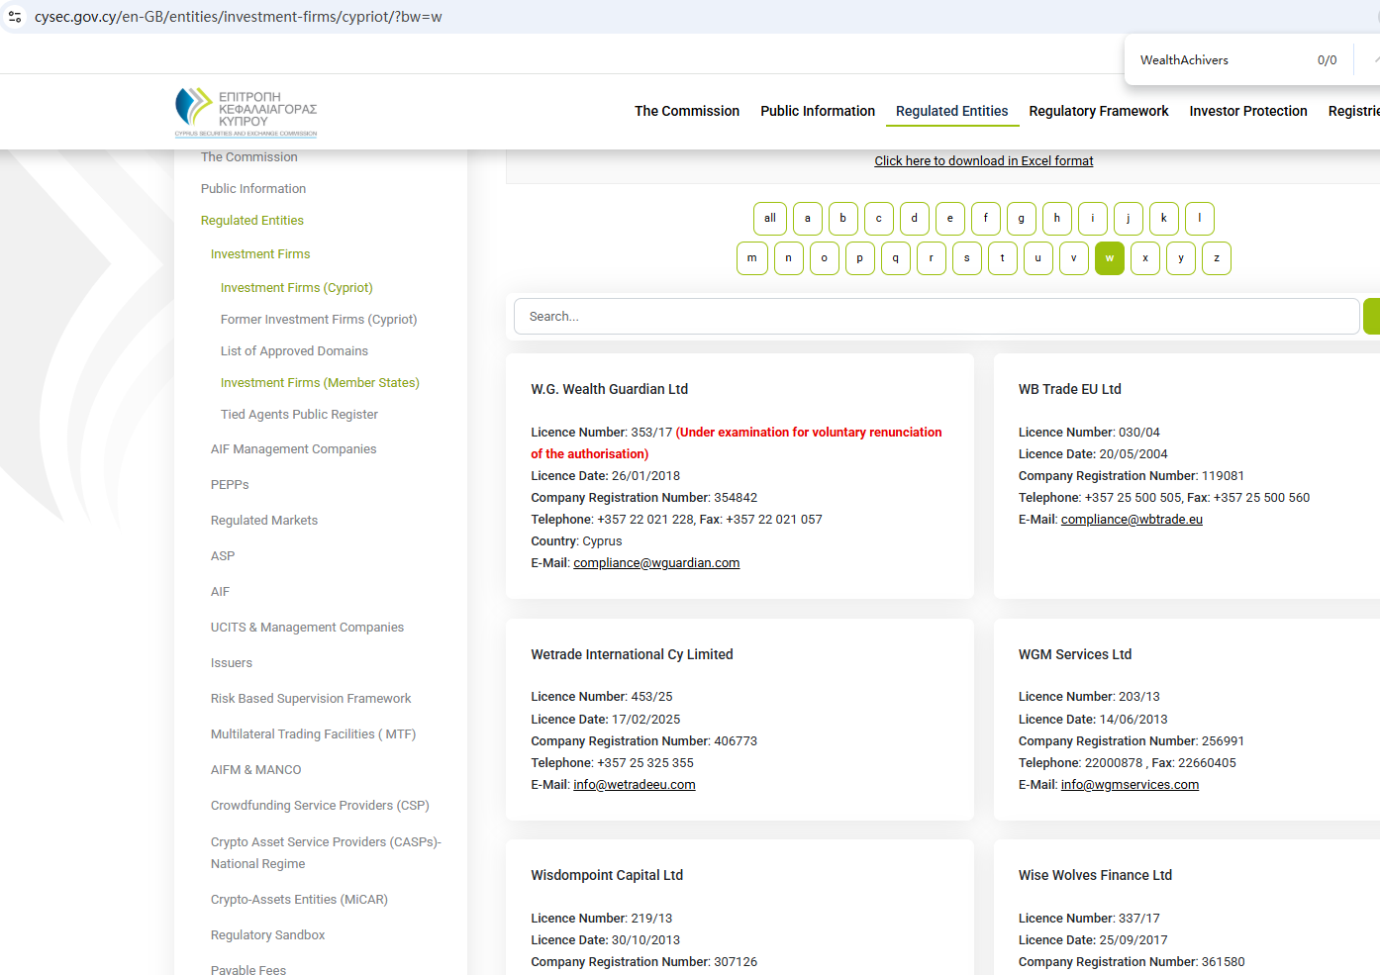Click download in Excel format link
1380x975 pixels.
[x=983, y=161]
